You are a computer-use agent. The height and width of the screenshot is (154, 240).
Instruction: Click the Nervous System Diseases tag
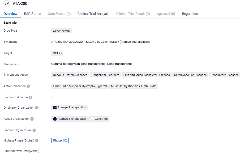coord(70,75)
